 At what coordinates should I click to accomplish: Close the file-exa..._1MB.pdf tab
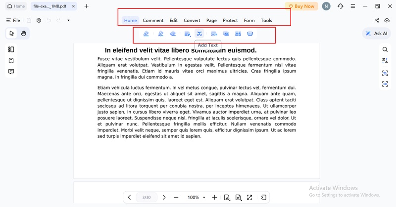pos(73,6)
